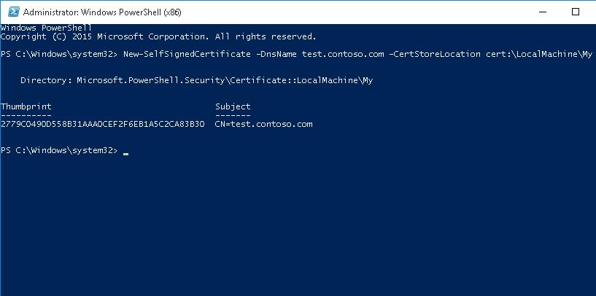Click the window title "Administrator: Windows PowerShell (x86)"
Viewport: 596px width, 296px height.
(x=102, y=12)
